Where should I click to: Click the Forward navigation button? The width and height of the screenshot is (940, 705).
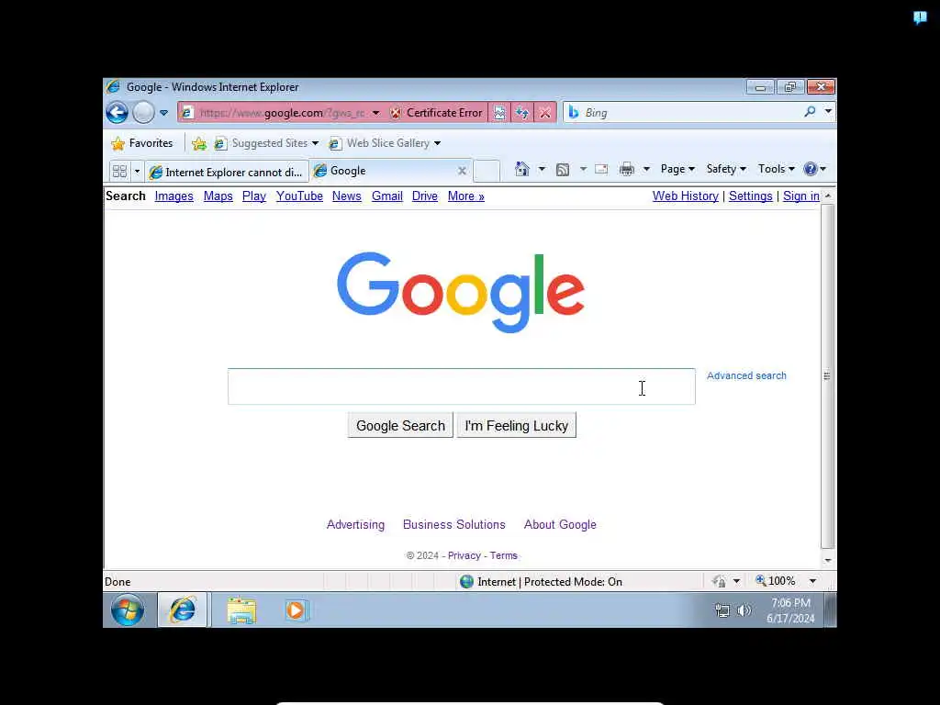point(143,113)
